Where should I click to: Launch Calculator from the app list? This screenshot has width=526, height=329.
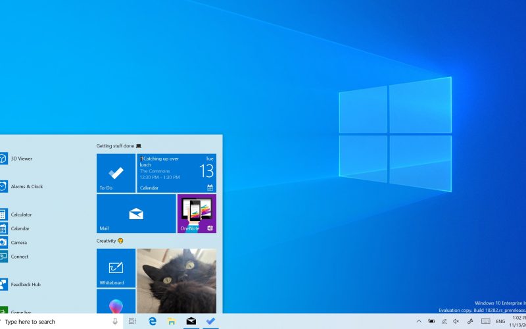(21, 215)
